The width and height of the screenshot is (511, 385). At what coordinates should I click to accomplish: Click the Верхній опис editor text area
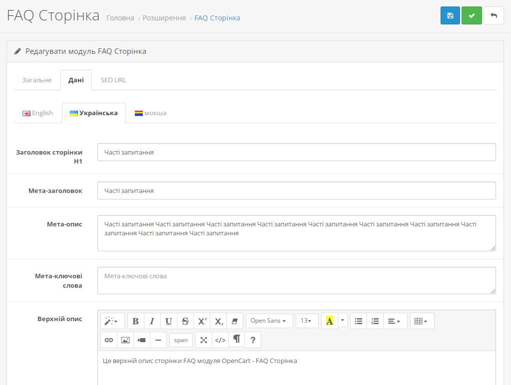pyautogui.click(x=297, y=368)
